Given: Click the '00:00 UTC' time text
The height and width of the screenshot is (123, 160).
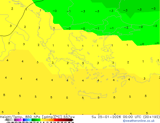Looking at the screenshot, I should [132, 117].
